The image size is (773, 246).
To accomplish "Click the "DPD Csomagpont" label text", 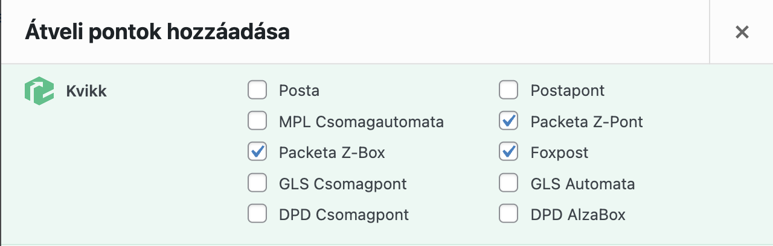I will [x=344, y=215].
